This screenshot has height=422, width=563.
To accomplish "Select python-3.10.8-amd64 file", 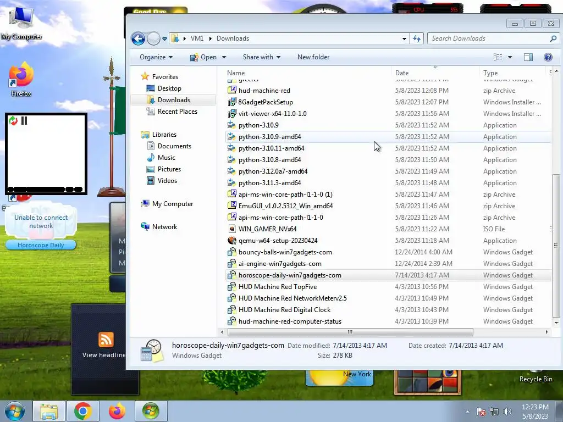I will pyautogui.click(x=388, y=160).
